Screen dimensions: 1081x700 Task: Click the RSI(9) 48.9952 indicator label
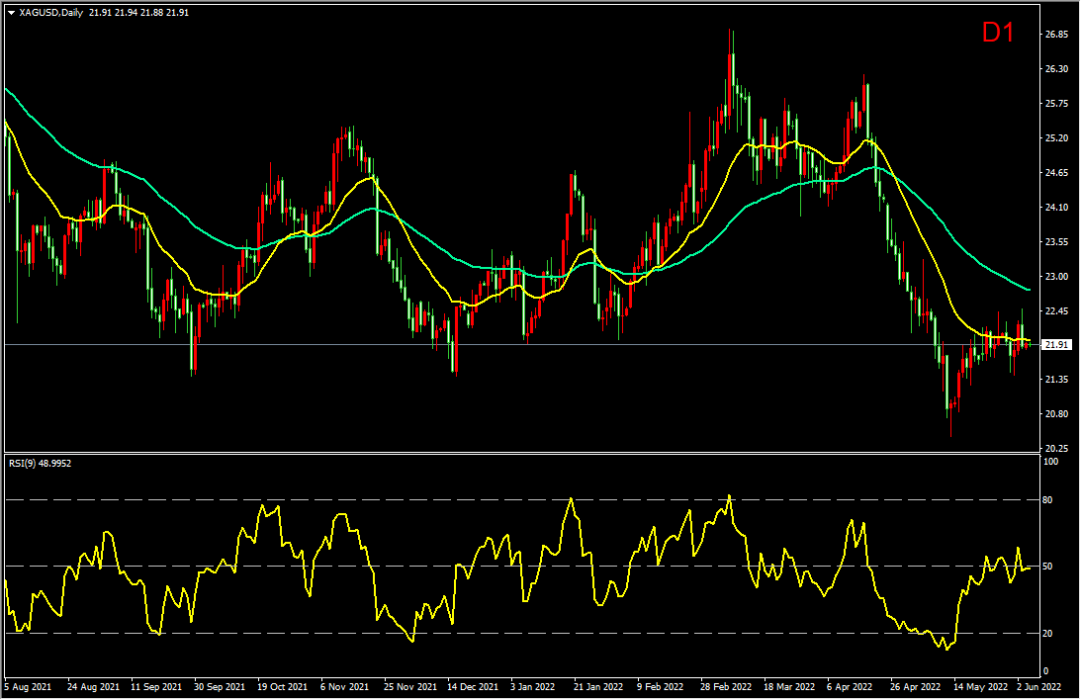click(40, 464)
